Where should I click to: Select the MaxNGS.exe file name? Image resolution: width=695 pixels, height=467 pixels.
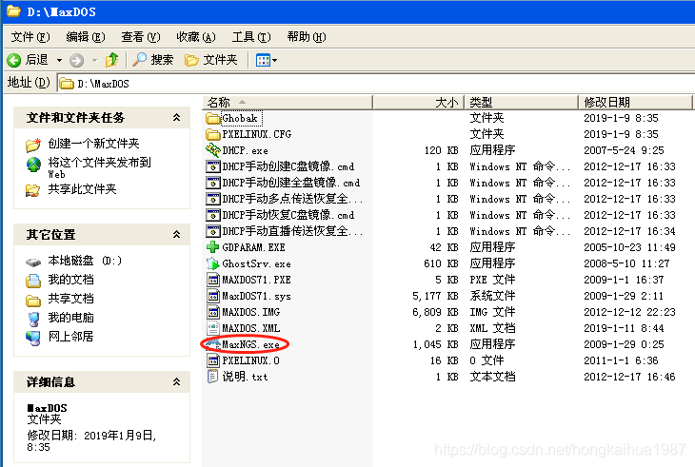point(250,344)
